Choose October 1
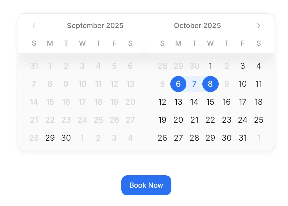This screenshot has height=206, width=288. tap(210, 66)
